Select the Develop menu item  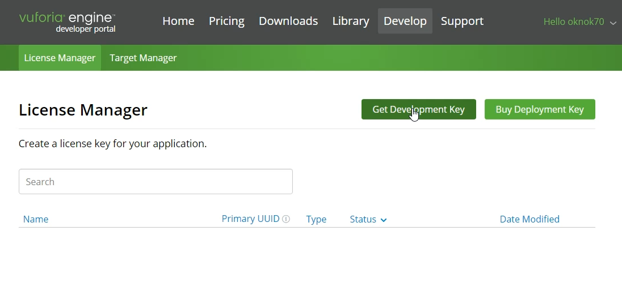(x=405, y=21)
